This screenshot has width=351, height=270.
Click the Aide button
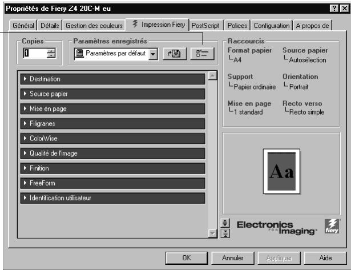click(x=325, y=258)
